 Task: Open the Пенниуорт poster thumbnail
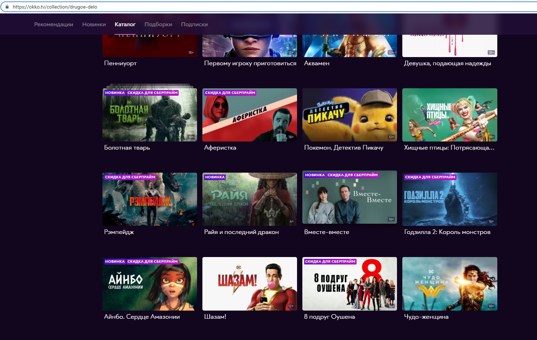(150, 46)
